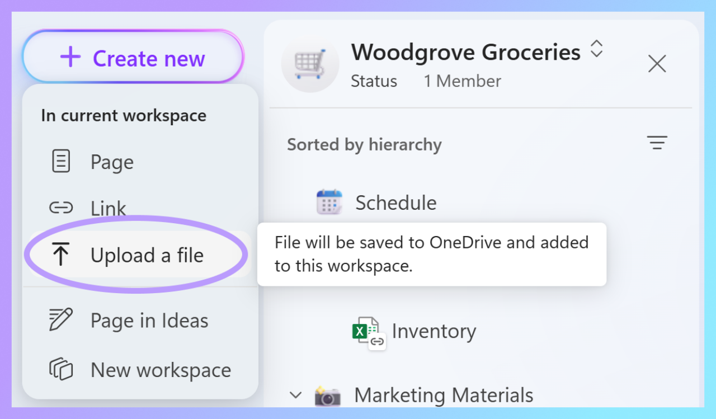Click the Upload a file arrow icon
Viewport: 716px width, 419px height.
[x=62, y=255]
